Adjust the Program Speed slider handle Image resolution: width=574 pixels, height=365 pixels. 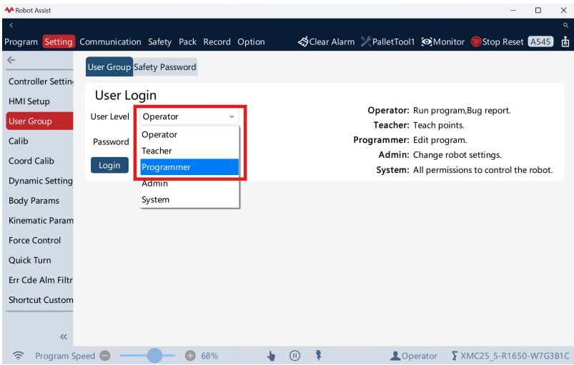click(x=155, y=355)
